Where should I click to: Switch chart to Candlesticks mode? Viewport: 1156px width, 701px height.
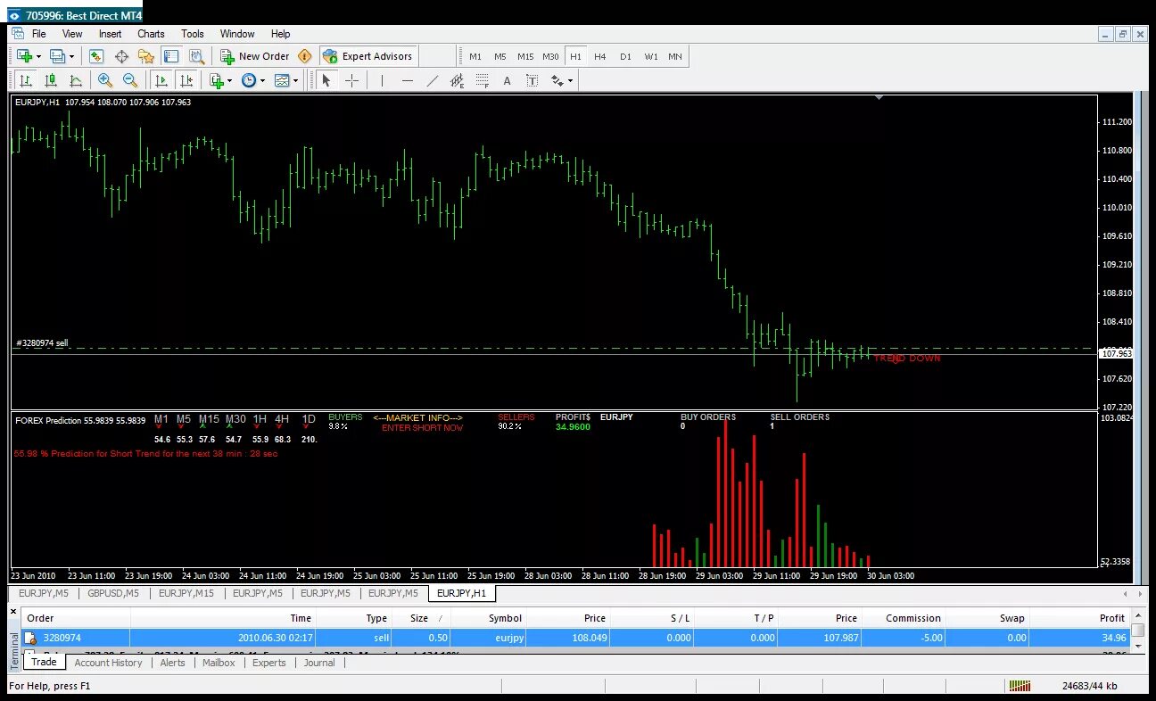[51, 80]
